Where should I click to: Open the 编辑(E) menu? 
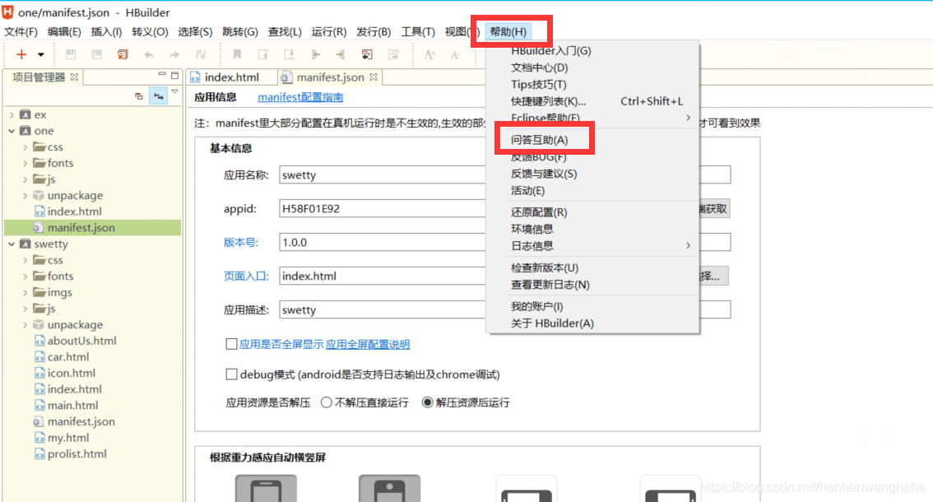(x=64, y=31)
